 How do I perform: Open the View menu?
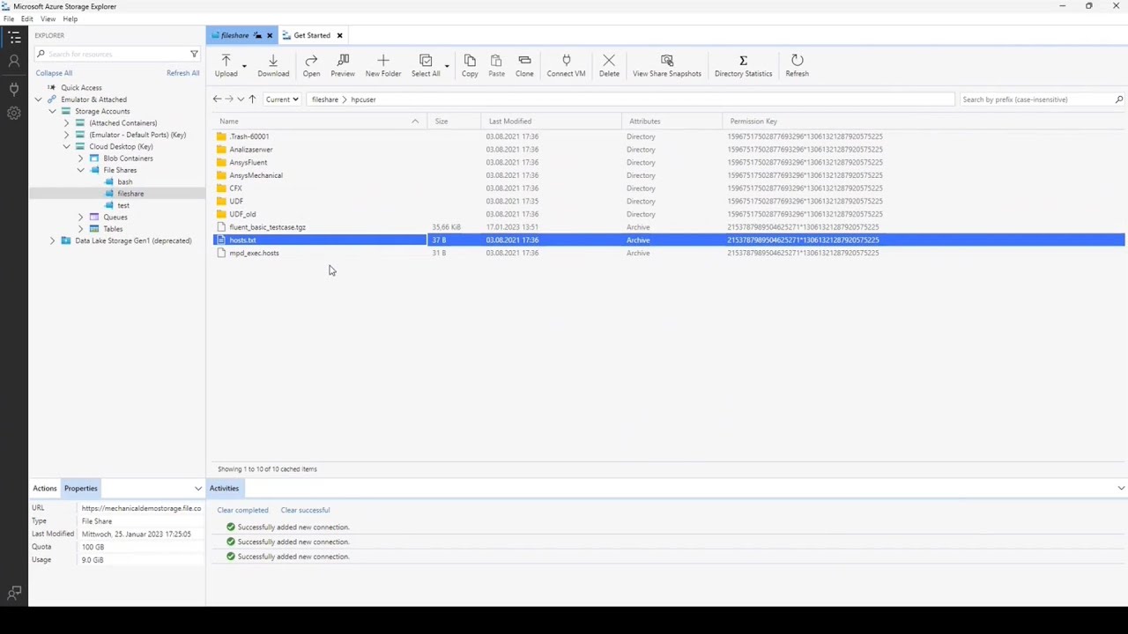point(48,18)
